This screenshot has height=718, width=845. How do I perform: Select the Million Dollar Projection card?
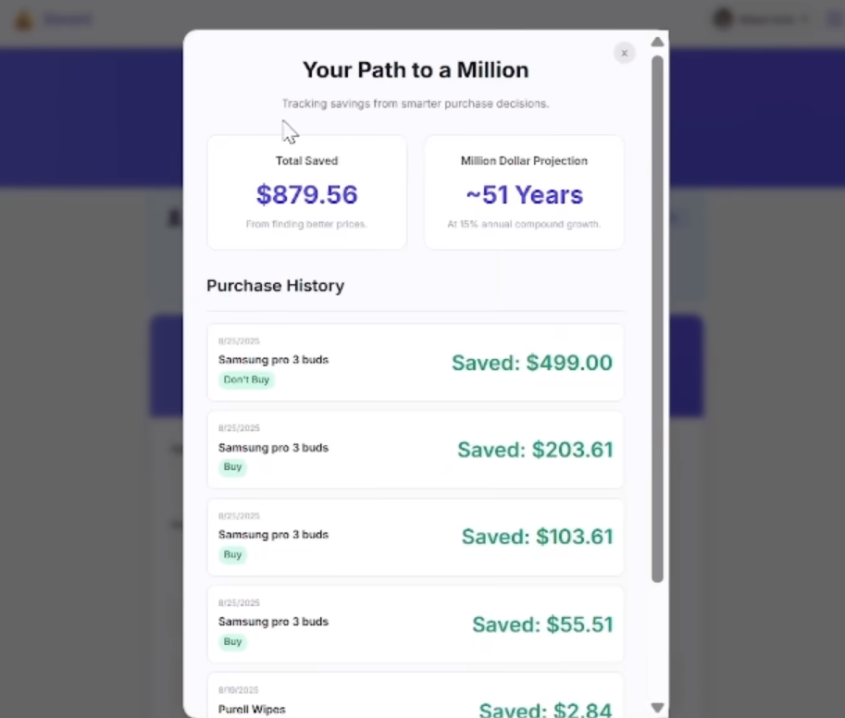(x=524, y=192)
